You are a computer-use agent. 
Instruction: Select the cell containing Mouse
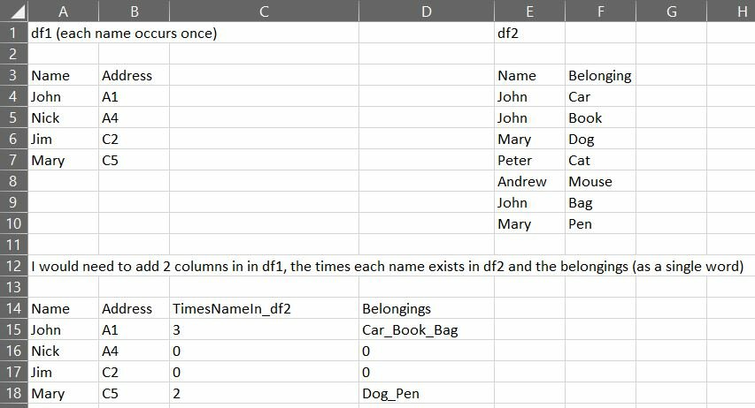coord(600,181)
